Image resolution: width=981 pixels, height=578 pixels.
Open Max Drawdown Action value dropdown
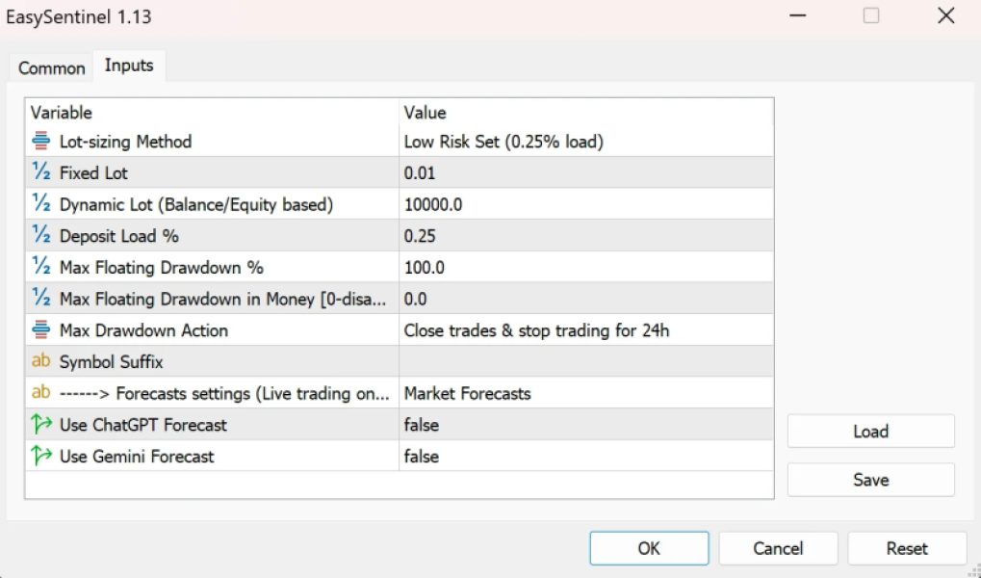(585, 330)
